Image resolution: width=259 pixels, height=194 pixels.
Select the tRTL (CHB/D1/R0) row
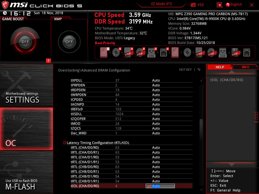[132, 176]
